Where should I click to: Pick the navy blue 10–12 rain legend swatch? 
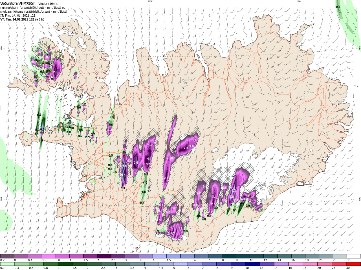click(252, 264)
